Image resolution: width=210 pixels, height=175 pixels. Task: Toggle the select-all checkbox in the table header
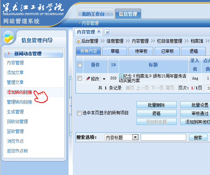coord(79,65)
